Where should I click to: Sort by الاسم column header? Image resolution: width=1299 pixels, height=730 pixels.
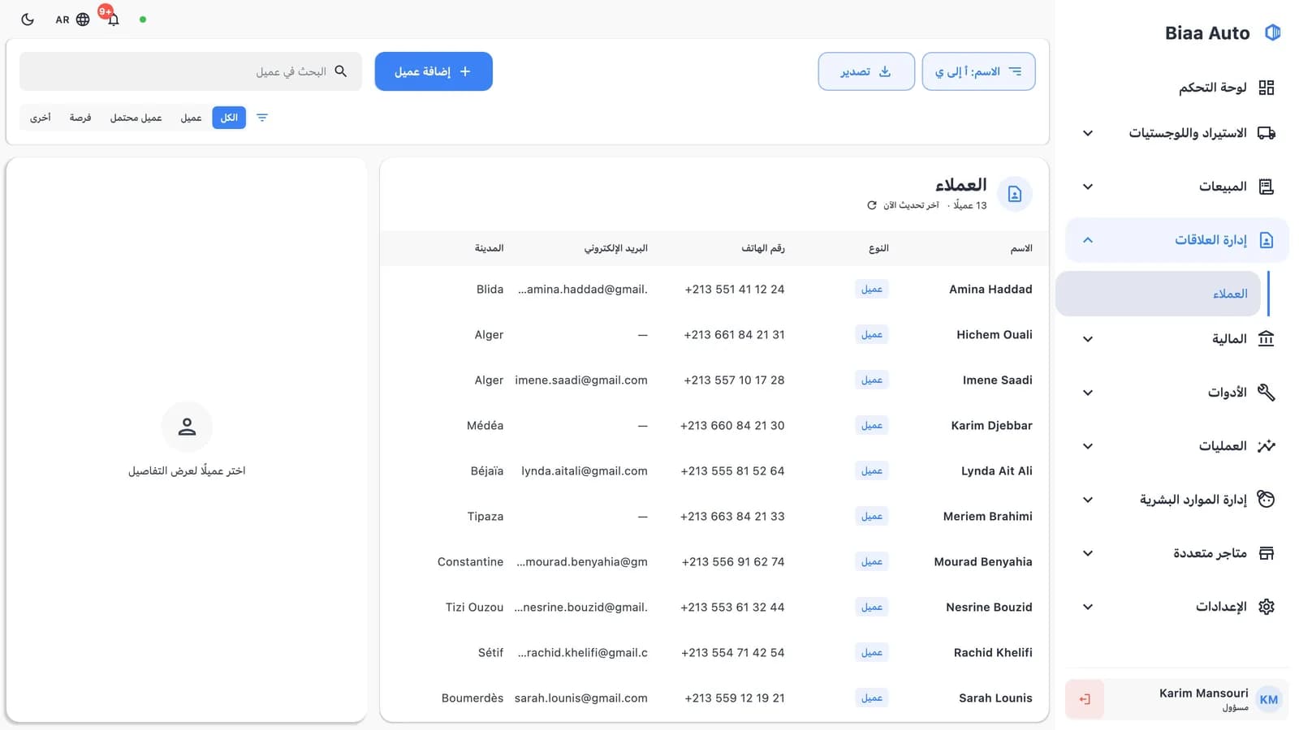(1021, 248)
